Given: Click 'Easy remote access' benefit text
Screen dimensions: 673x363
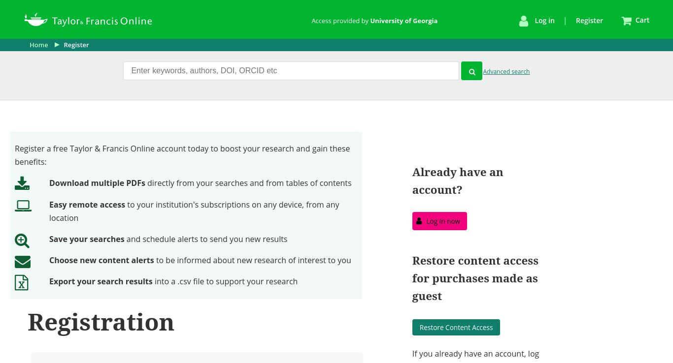Looking at the screenshot, I should point(87,205).
